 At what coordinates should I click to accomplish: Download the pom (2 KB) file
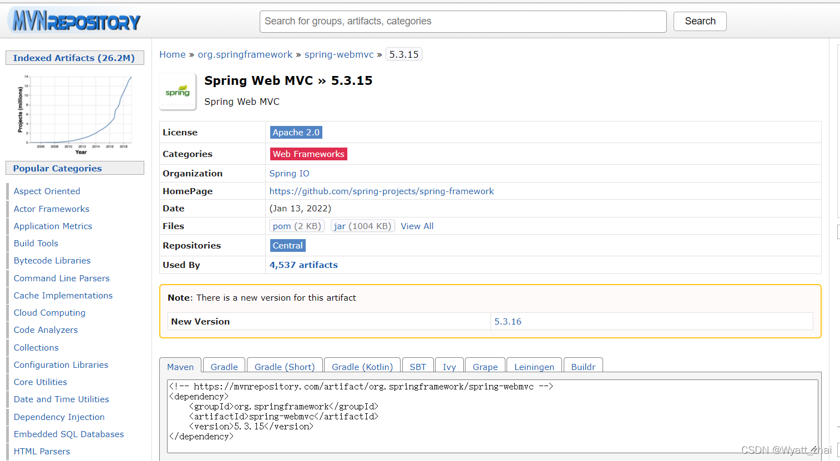pos(297,226)
